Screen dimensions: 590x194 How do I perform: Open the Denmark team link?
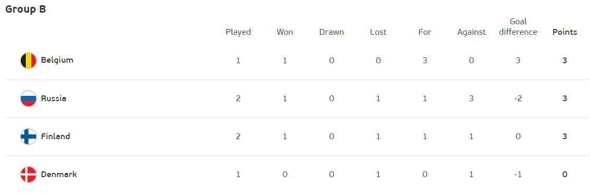coord(59,174)
